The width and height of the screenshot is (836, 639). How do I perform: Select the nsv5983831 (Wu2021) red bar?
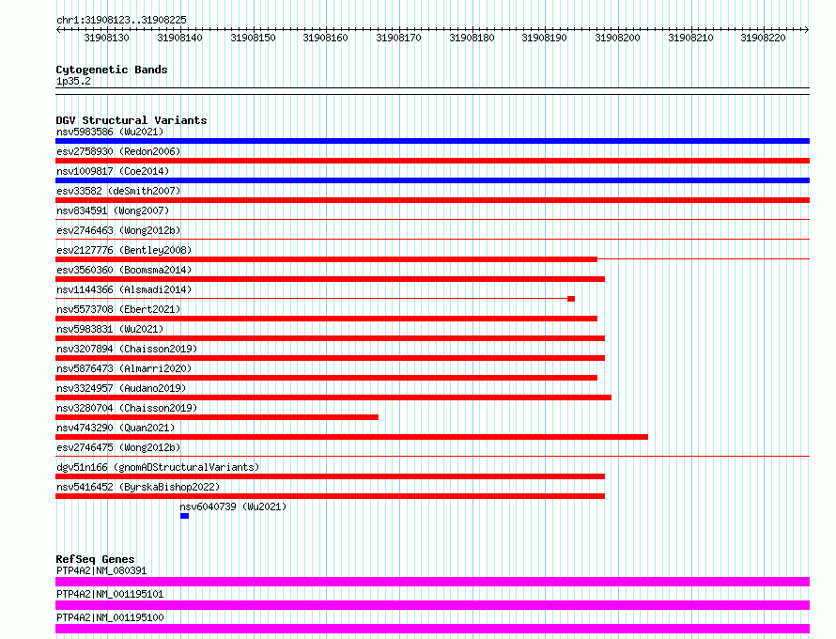pyautogui.click(x=330, y=338)
